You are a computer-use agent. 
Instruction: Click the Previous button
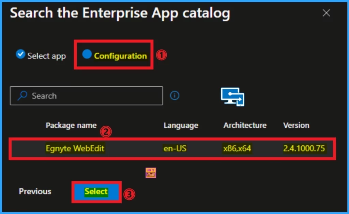pyautogui.click(x=35, y=191)
